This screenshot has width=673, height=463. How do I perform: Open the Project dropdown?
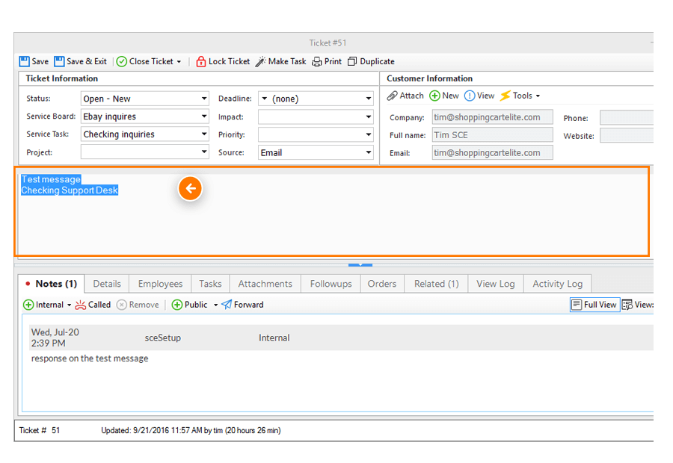pyautogui.click(x=204, y=152)
